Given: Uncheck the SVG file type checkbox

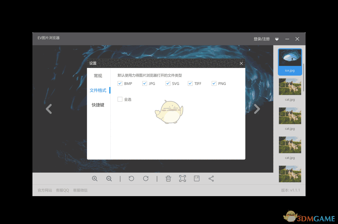Looking at the screenshot, I should [168, 84].
